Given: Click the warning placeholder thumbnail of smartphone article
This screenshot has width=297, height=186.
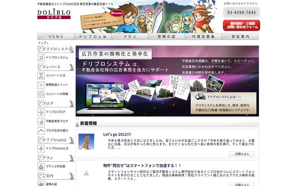Looking at the screenshot, I should [x=86, y=173].
